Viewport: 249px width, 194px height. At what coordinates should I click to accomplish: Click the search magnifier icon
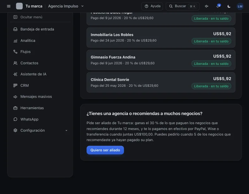click(x=171, y=6)
